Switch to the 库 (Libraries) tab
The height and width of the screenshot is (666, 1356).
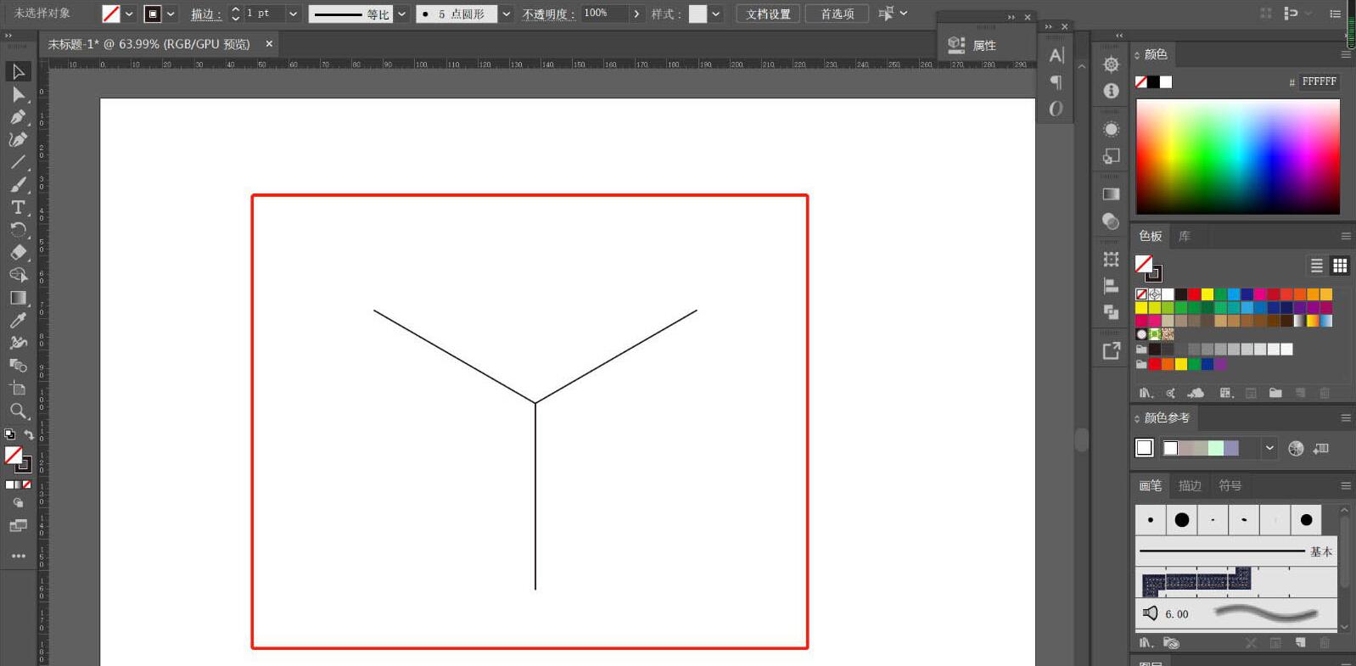coord(1184,236)
